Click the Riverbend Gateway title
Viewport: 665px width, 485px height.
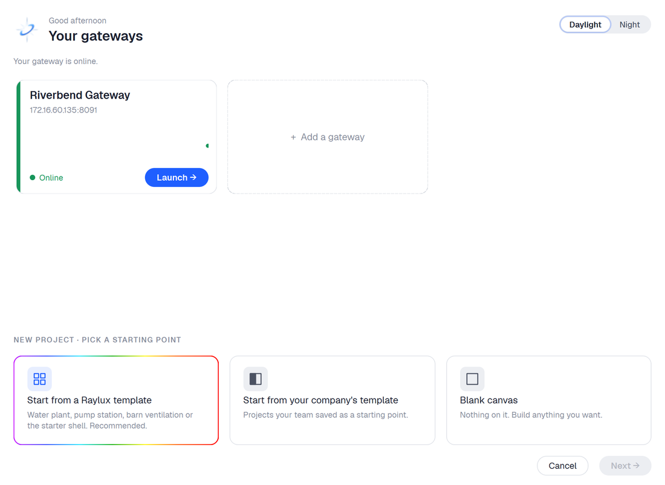80,95
